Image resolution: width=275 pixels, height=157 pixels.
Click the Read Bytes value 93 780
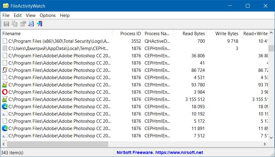198,85
